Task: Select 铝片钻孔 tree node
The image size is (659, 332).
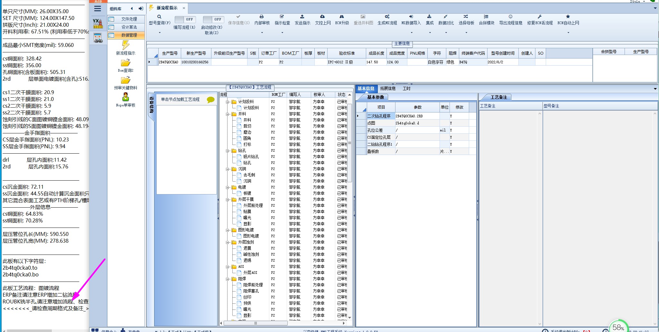Action: click(x=251, y=157)
